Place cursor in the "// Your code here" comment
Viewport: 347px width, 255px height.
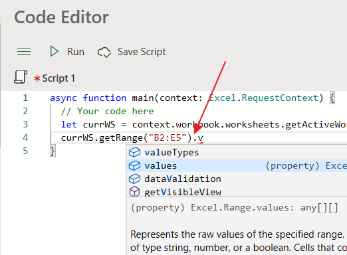107,111
